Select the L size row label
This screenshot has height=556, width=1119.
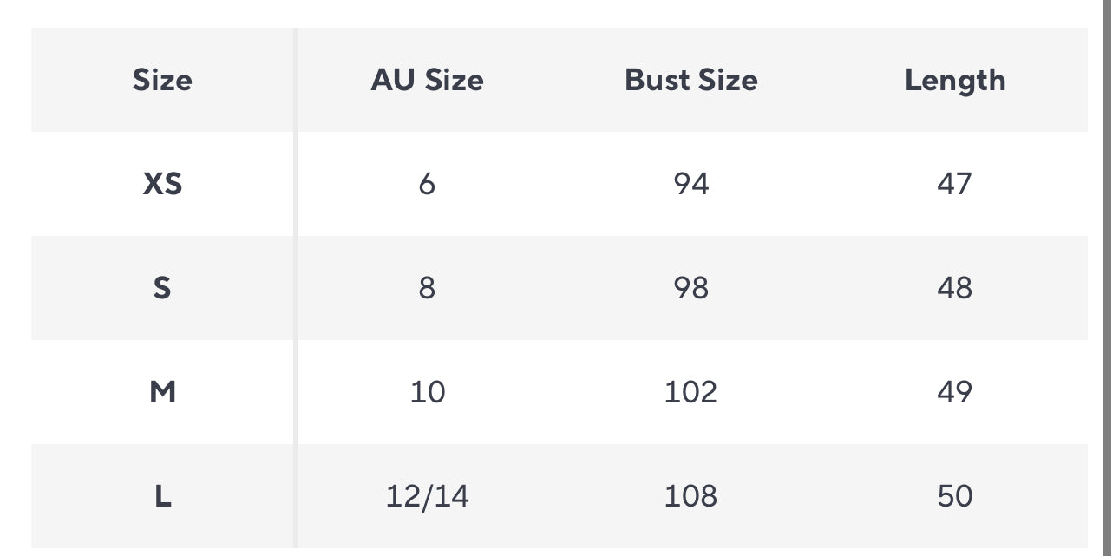(x=162, y=496)
